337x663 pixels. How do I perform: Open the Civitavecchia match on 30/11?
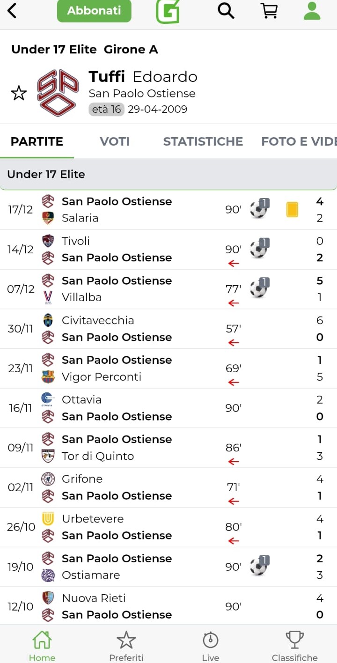click(x=140, y=329)
